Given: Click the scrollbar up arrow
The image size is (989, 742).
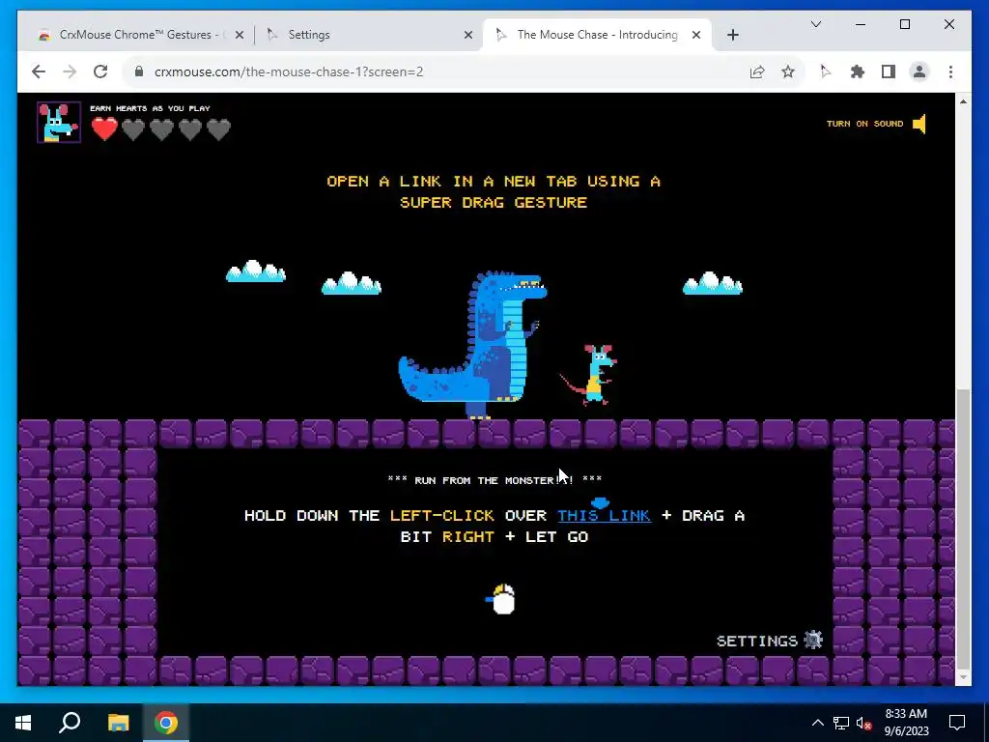Looking at the screenshot, I should pos(963,100).
